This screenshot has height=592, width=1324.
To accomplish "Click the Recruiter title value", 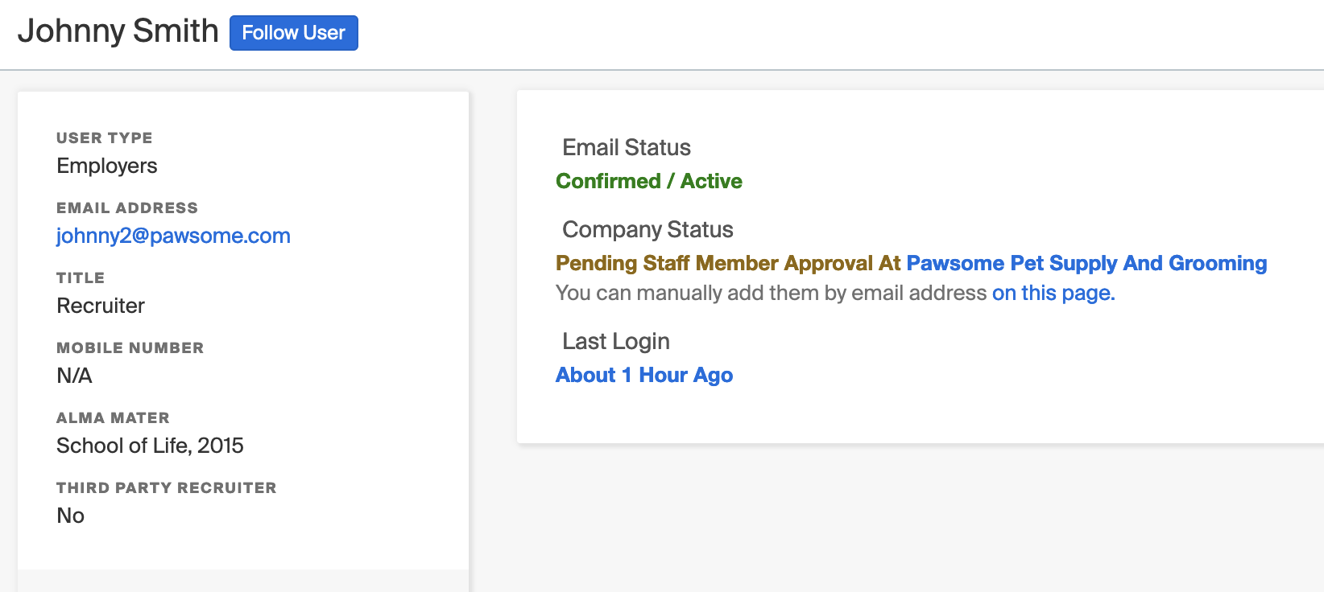I will coord(101,306).
